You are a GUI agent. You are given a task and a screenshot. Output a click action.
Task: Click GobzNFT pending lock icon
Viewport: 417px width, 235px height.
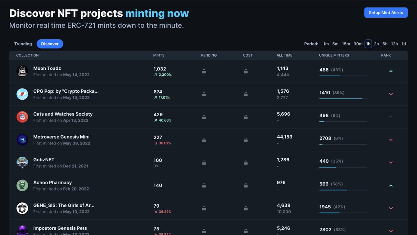[204, 162]
